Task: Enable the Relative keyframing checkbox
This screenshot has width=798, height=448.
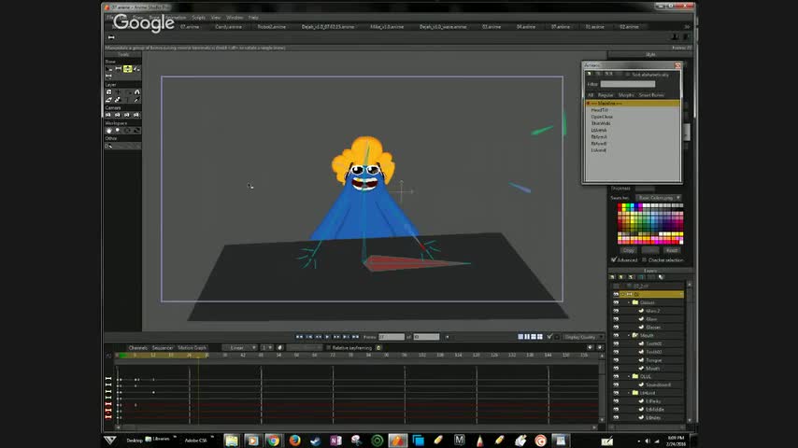Action: coord(329,348)
